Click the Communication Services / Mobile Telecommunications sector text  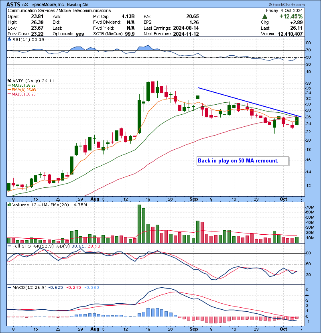(59, 10)
